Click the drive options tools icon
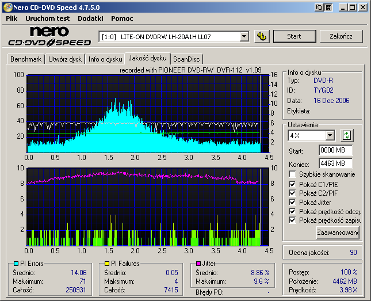The height and width of the screenshot is (301, 371). [262, 36]
